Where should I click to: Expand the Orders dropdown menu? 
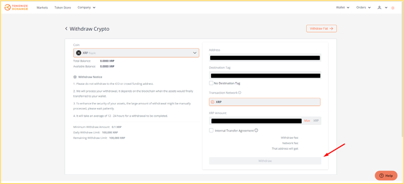tap(363, 7)
